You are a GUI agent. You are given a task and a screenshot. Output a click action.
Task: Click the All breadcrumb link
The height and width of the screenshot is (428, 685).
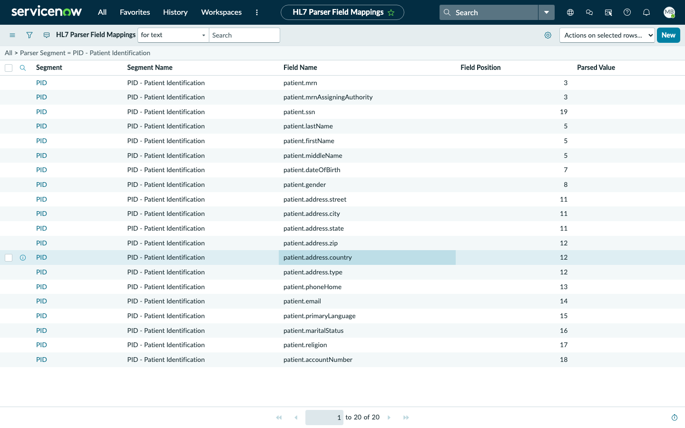pos(9,53)
